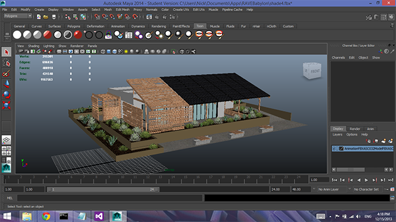Click the Maya logo at bottom of toolbox

(7, 168)
